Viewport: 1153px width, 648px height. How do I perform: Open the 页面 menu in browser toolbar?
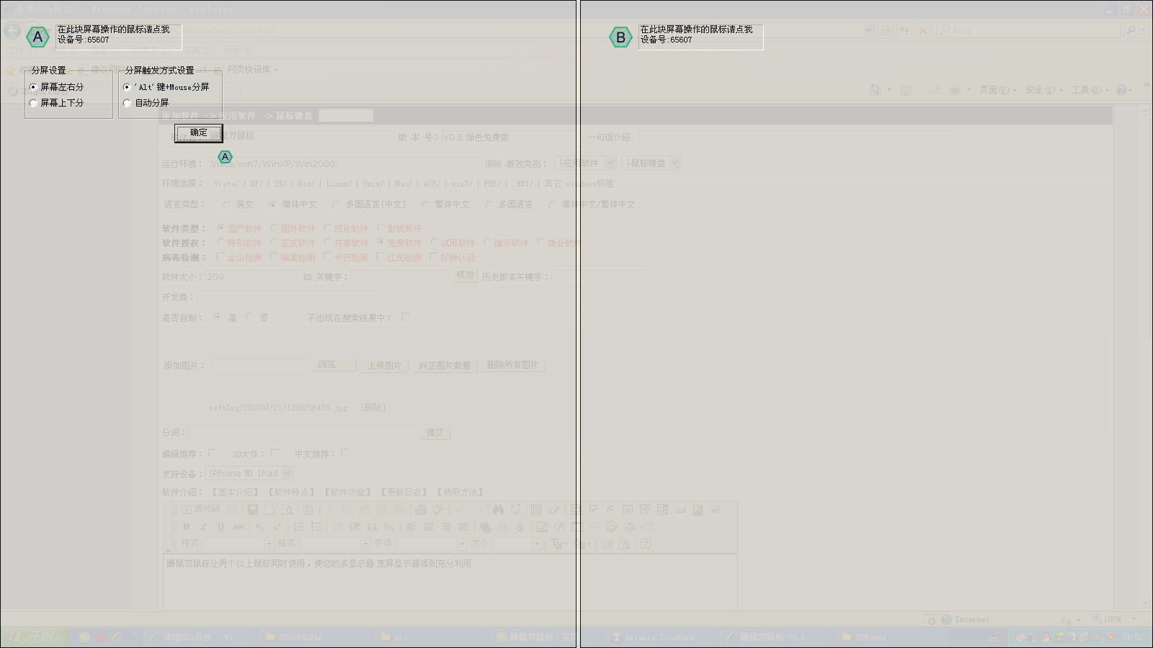tap(997, 90)
